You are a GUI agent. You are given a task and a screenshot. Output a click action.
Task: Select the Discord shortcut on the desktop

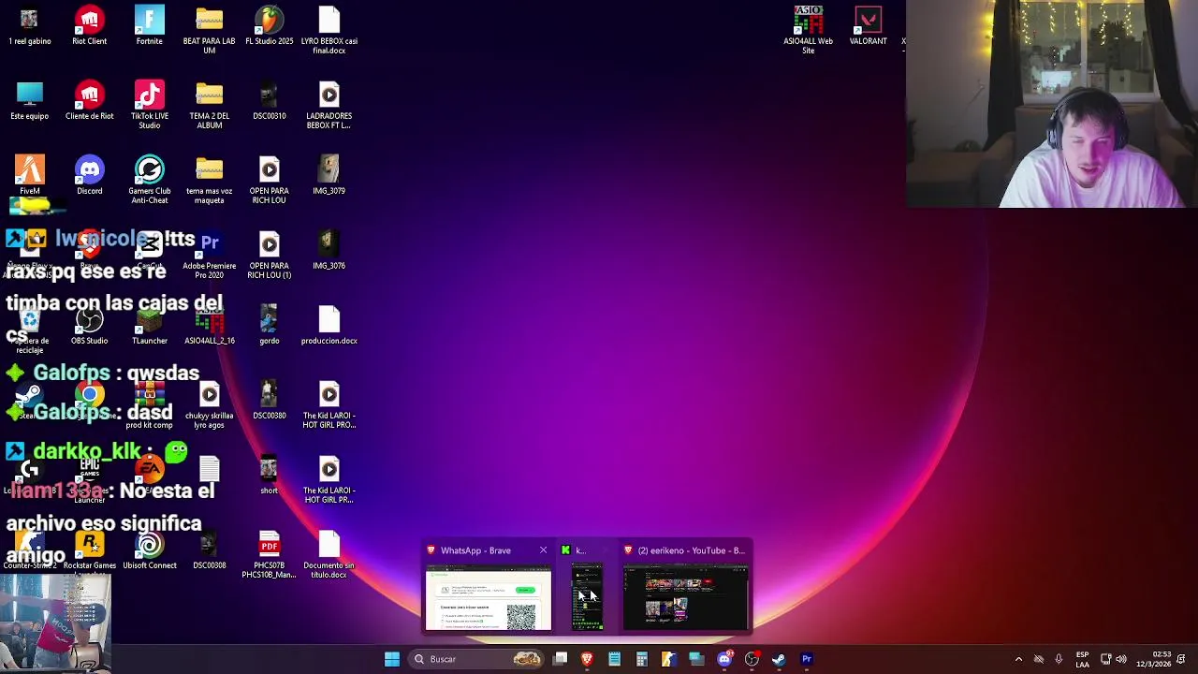pos(90,176)
